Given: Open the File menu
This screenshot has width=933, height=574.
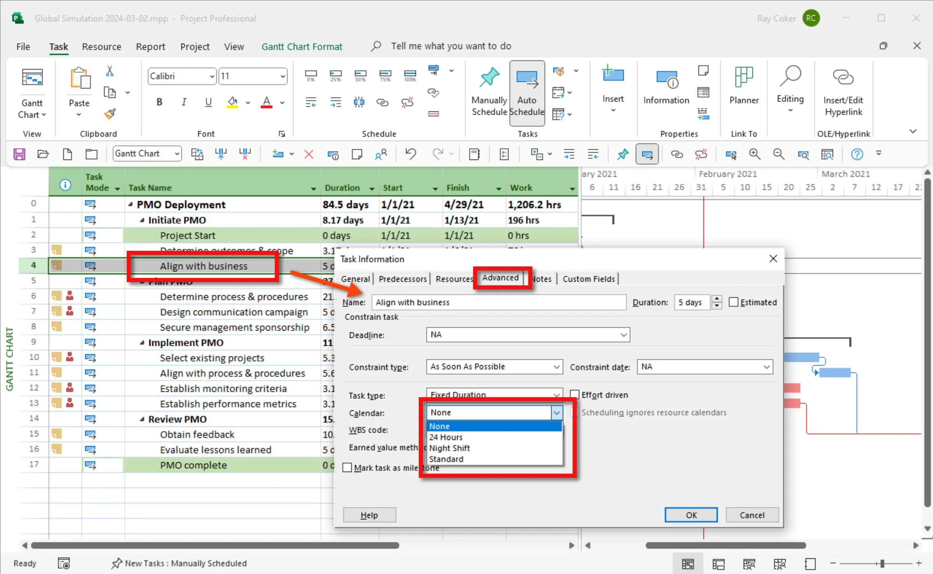Looking at the screenshot, I should (x=23, y=46).
